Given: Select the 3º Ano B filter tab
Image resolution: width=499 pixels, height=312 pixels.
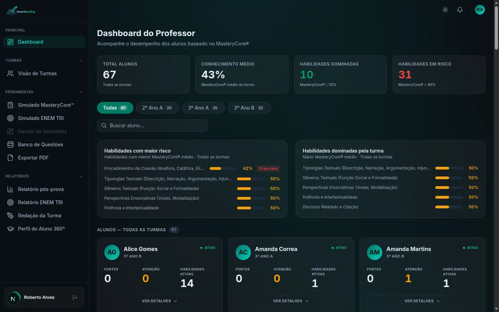Looking at the screenshot, I should click(249, 108).
